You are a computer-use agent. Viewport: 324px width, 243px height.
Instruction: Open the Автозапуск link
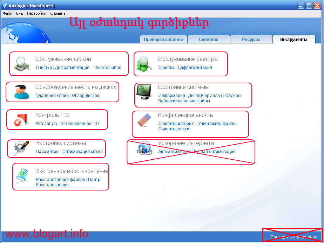tap(47, 124)
